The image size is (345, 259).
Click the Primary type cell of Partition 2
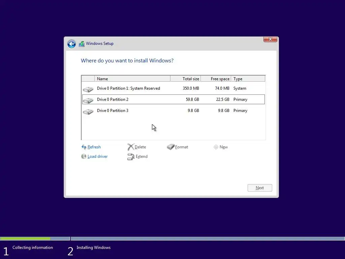pos(240,99)
